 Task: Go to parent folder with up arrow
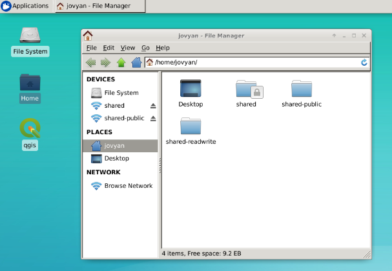[x=121, y=63]
